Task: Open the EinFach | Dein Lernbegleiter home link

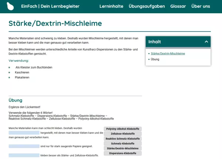Action: tap(50, 6)
